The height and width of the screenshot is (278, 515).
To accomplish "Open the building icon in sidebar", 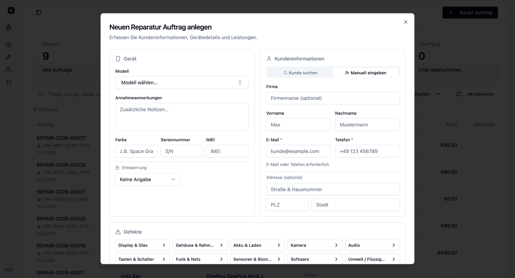I will pyautogui.click(x=9, y=27).
